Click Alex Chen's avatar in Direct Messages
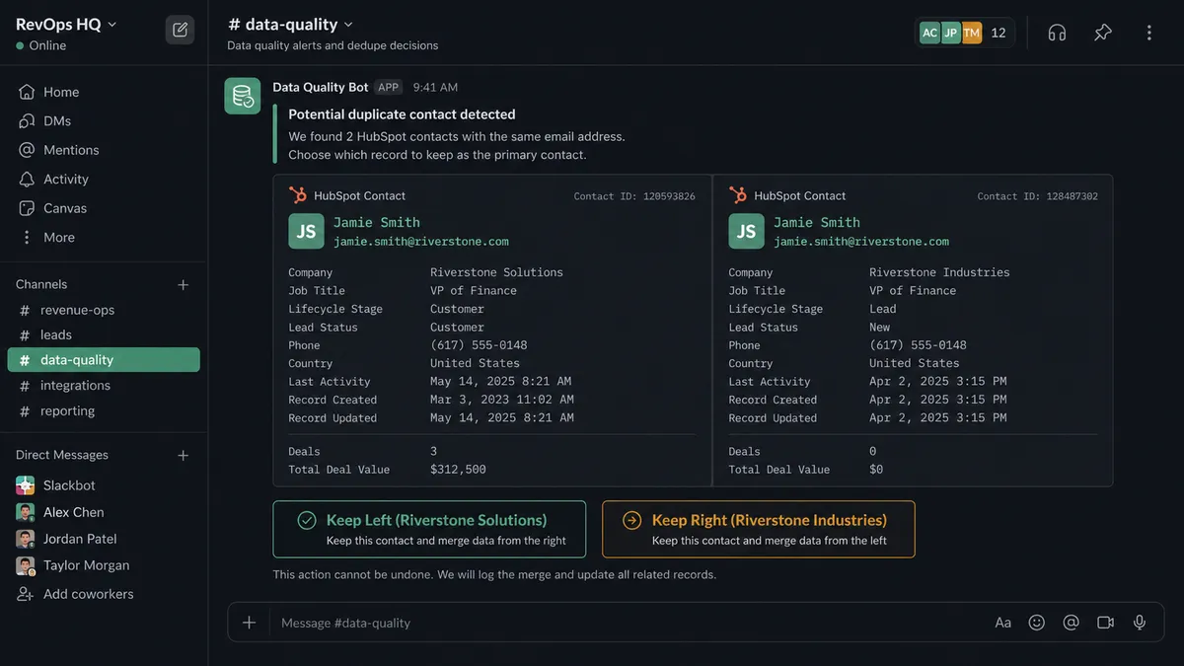Image resolution: width=1184 pixels, height=666 pixels. pyautogui.click(x=26, y=512)
